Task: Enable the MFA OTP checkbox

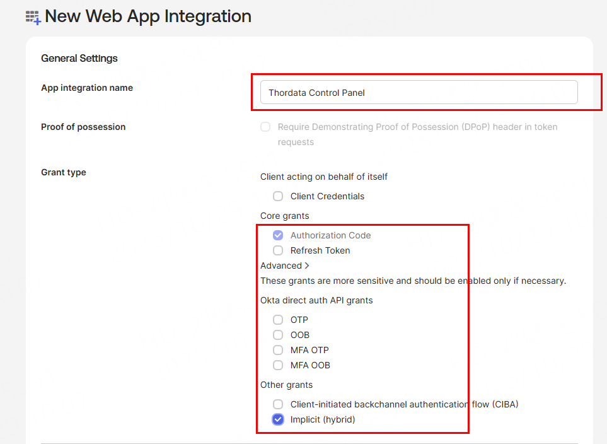Action: (278, 350)
